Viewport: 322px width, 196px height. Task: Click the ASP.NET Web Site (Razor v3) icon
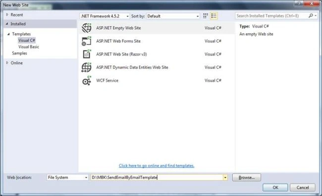pyautogui.click(x=87, y=54)
